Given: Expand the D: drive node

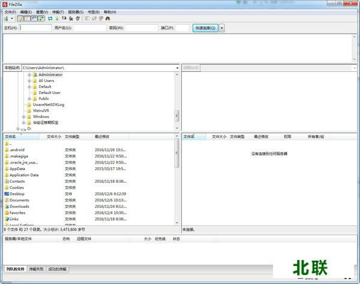Looking at the screenshot, I should pos(18,129).
